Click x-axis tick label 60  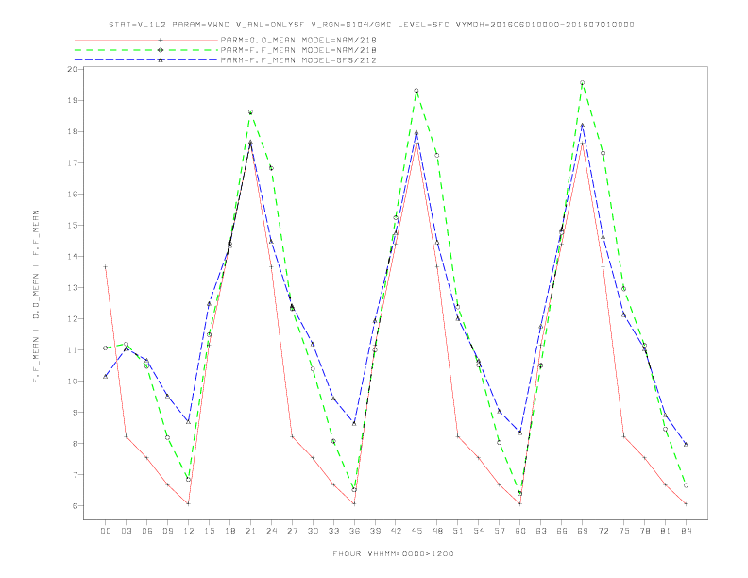click(520, 531)
